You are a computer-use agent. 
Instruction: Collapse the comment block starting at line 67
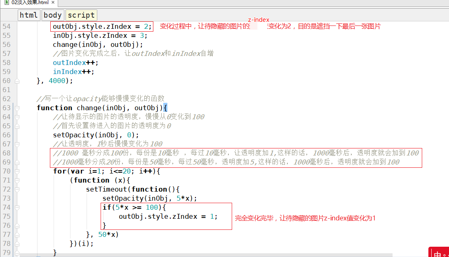pyautogui.click(x=17, y=144)
